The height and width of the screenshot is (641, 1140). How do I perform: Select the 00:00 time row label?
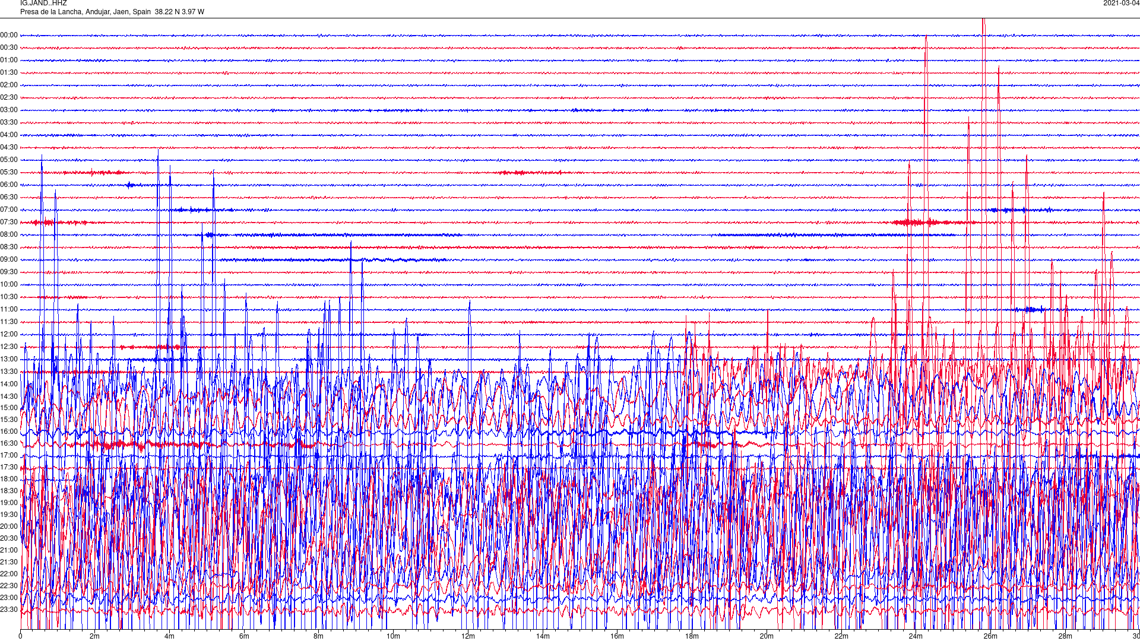[x=9, y=36]
